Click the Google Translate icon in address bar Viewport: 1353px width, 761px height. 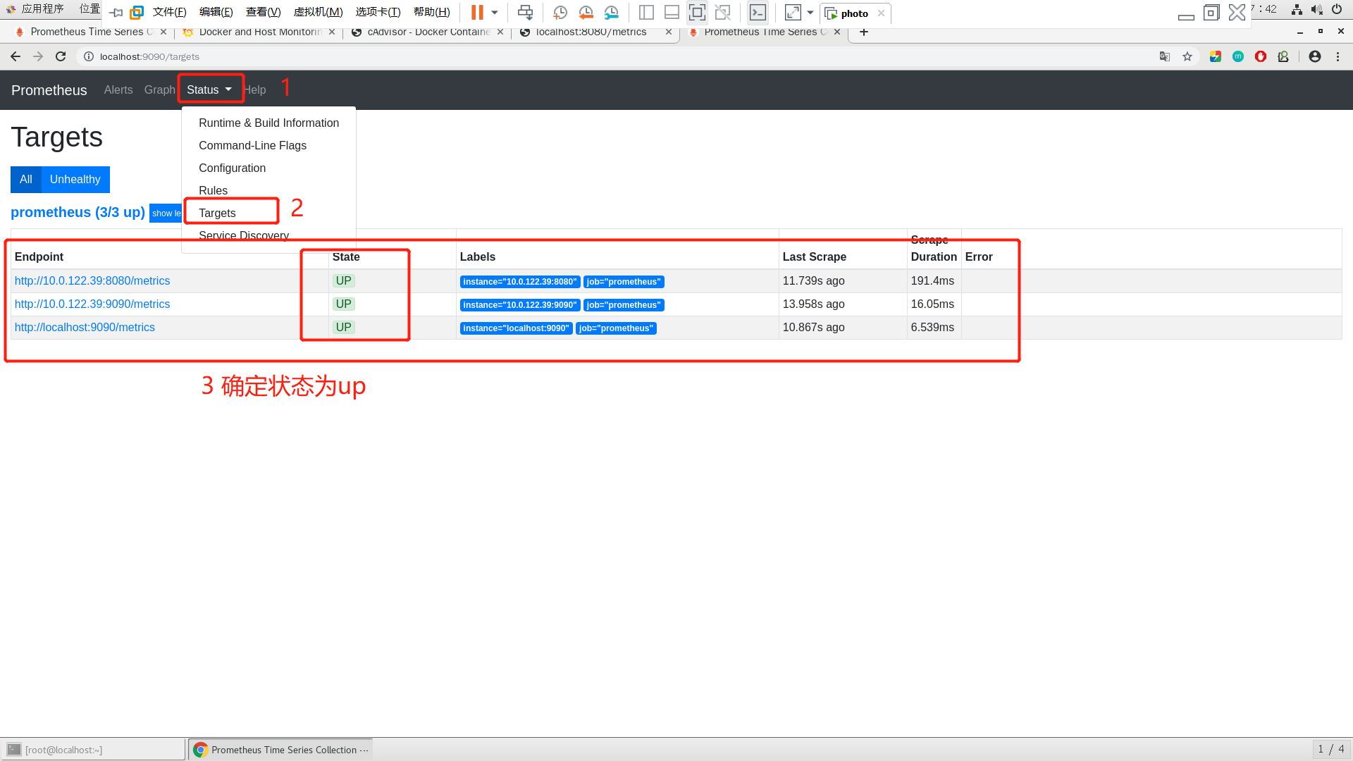[x=1165, y=56]
